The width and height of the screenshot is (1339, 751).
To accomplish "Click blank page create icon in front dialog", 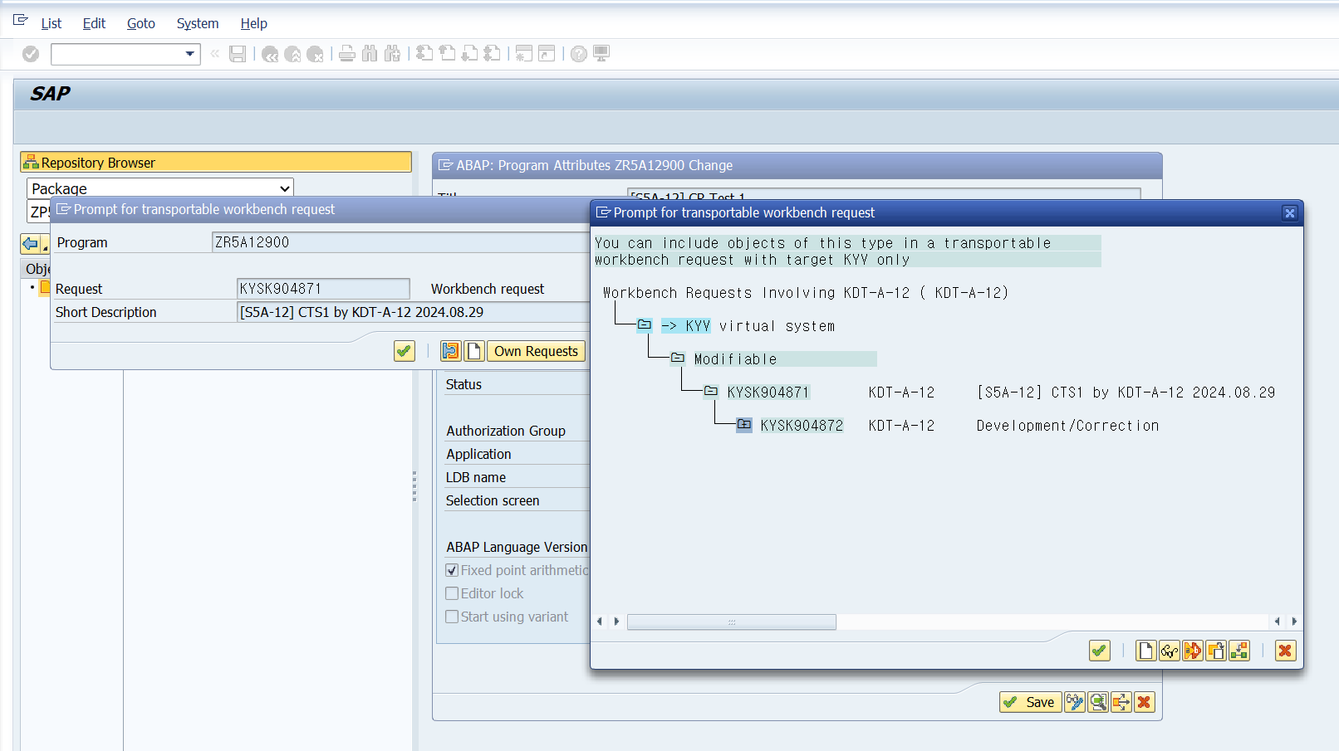I will tap(1146, 651).
